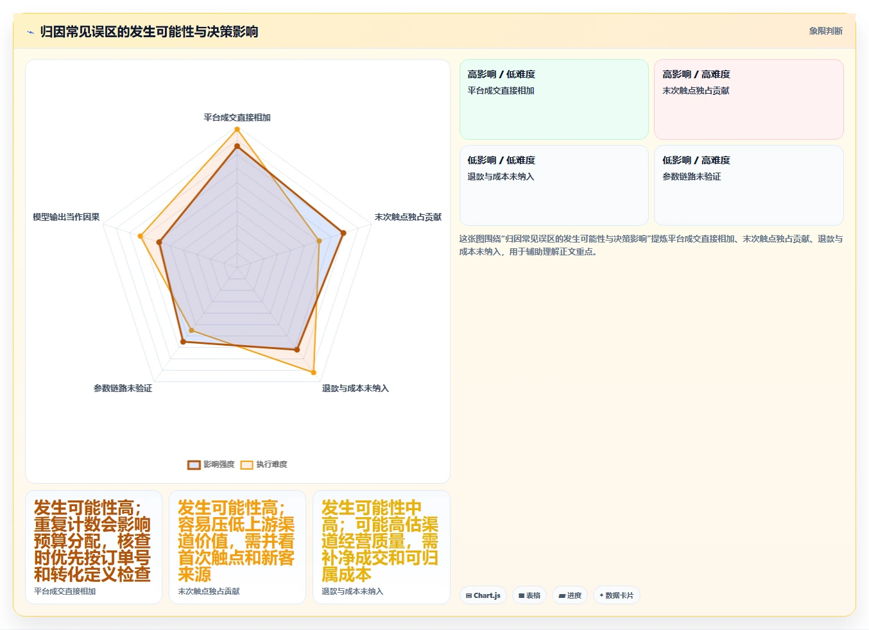Toggle the 影响强度 legend swatch

(x=194, y=464)
